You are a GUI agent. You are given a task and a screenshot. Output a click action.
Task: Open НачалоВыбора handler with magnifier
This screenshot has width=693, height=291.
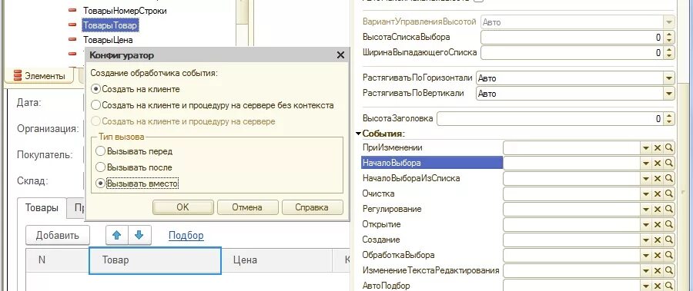pyautogui.click(x=668, y=164)
